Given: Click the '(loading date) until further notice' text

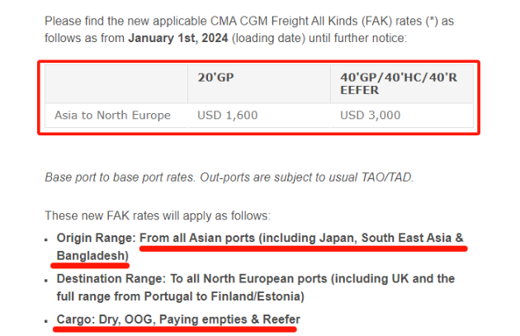Looking at the screenshot, I should [319, 38].
